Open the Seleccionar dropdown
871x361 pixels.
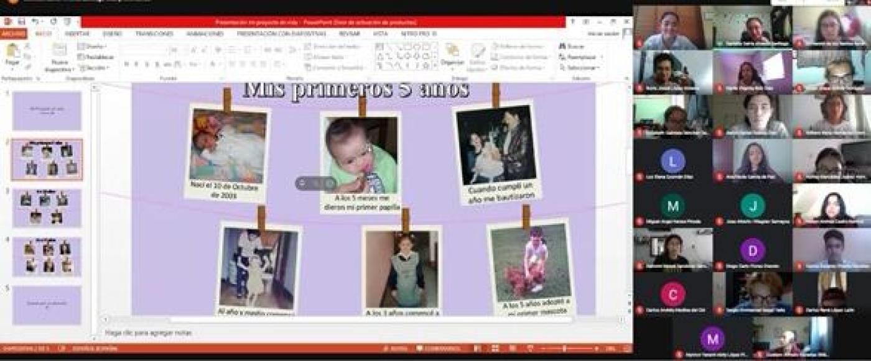(x=580, y=68)
